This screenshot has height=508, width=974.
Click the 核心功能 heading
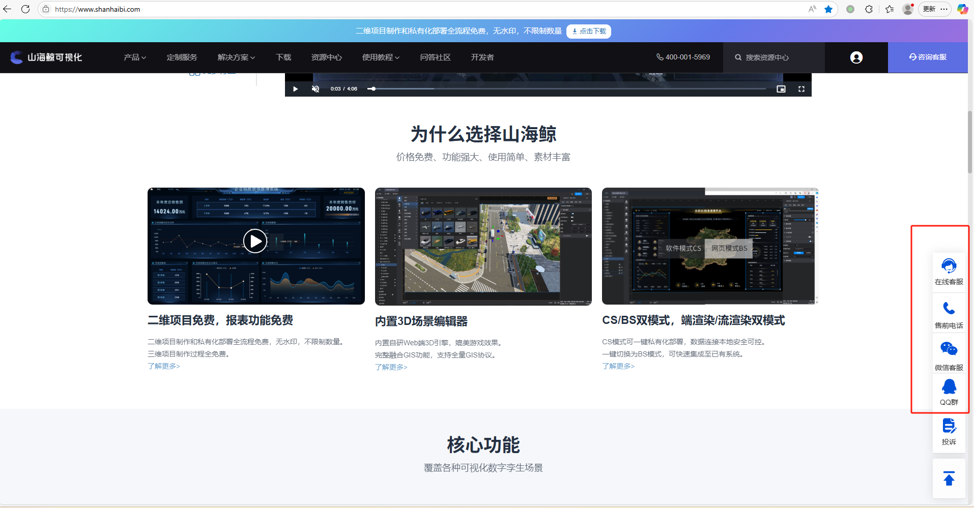click(x=483, y=445)
